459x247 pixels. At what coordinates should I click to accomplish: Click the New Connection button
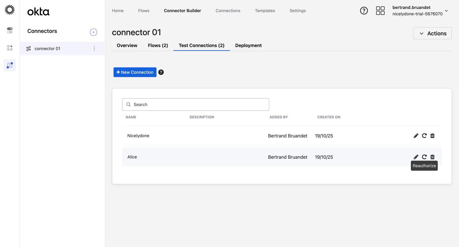click(x=135, y=72)
